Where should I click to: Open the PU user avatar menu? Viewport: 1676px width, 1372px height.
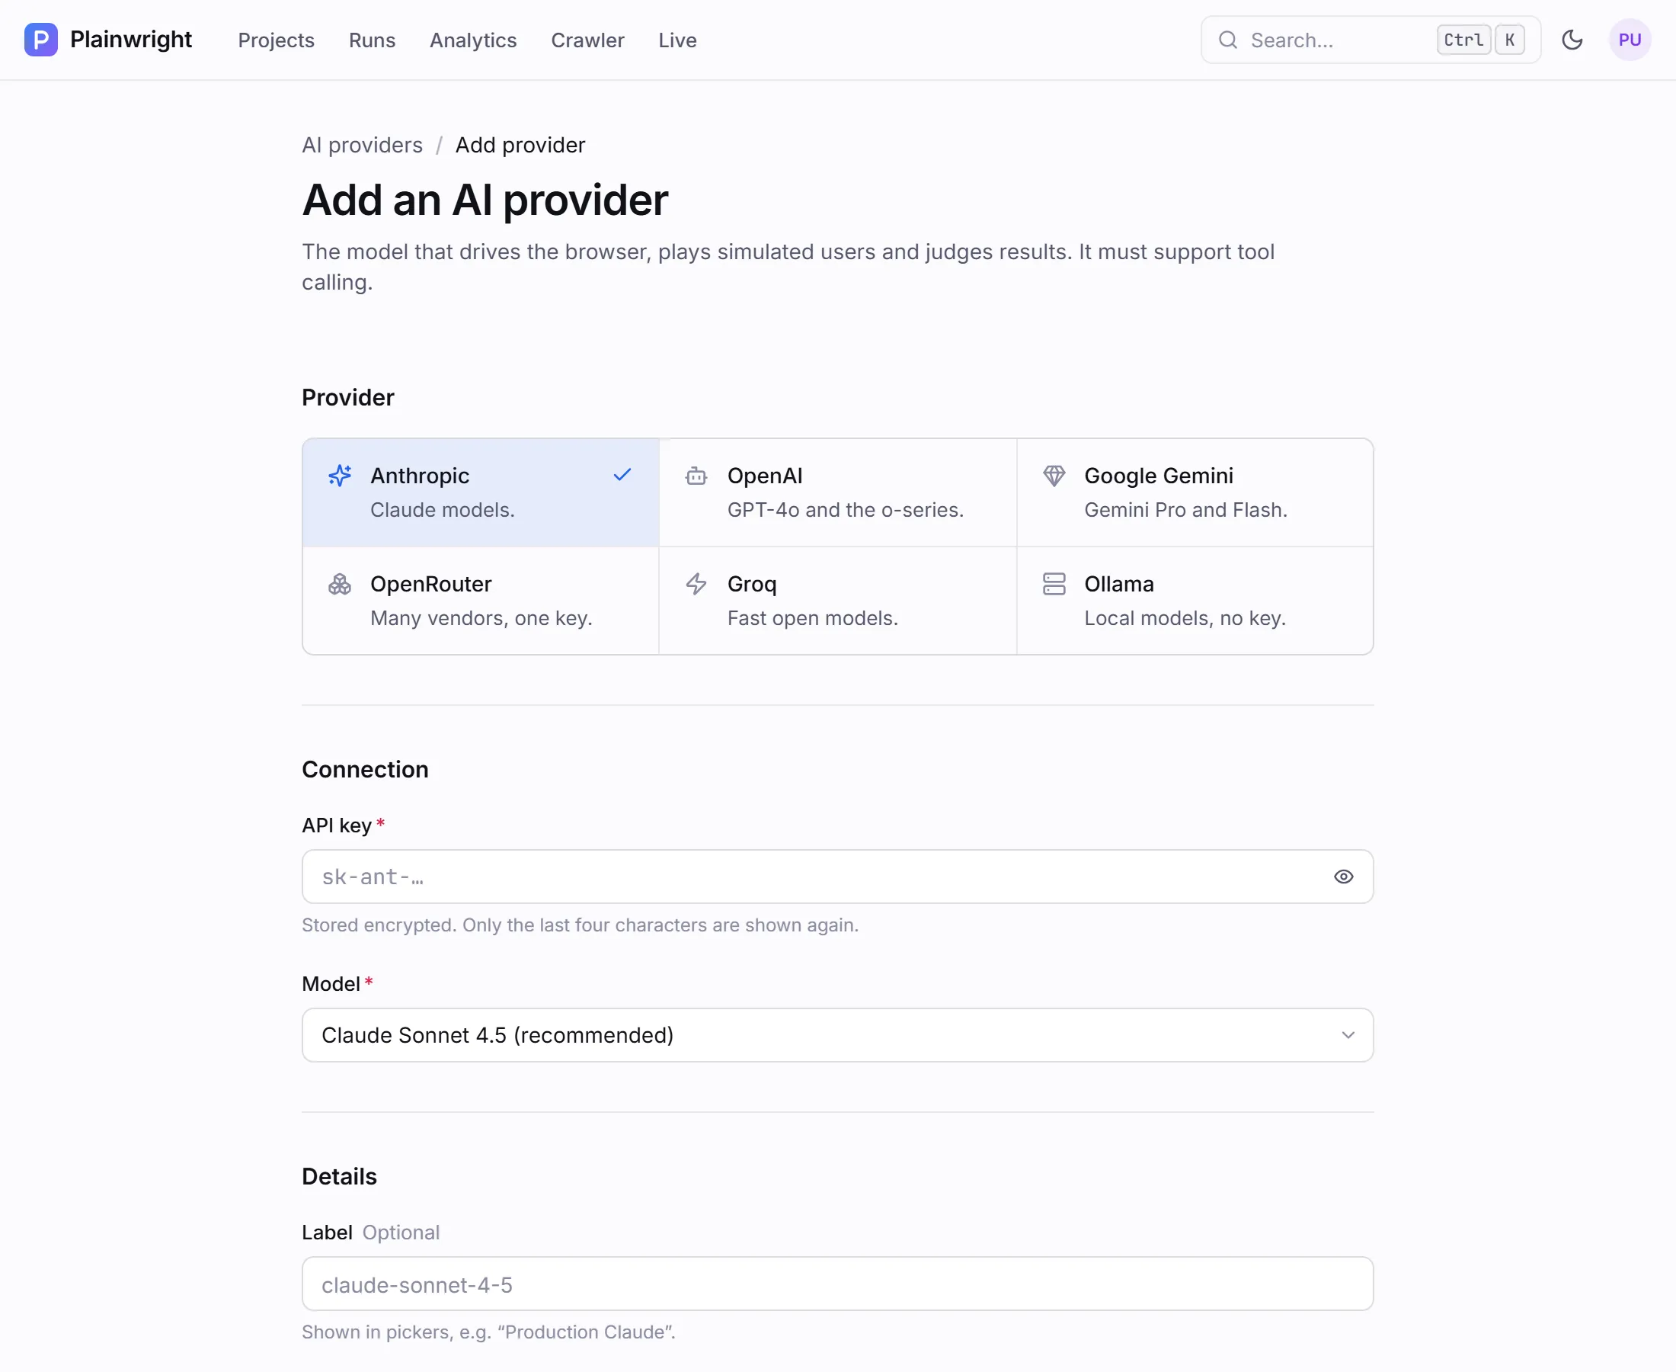1630,40
